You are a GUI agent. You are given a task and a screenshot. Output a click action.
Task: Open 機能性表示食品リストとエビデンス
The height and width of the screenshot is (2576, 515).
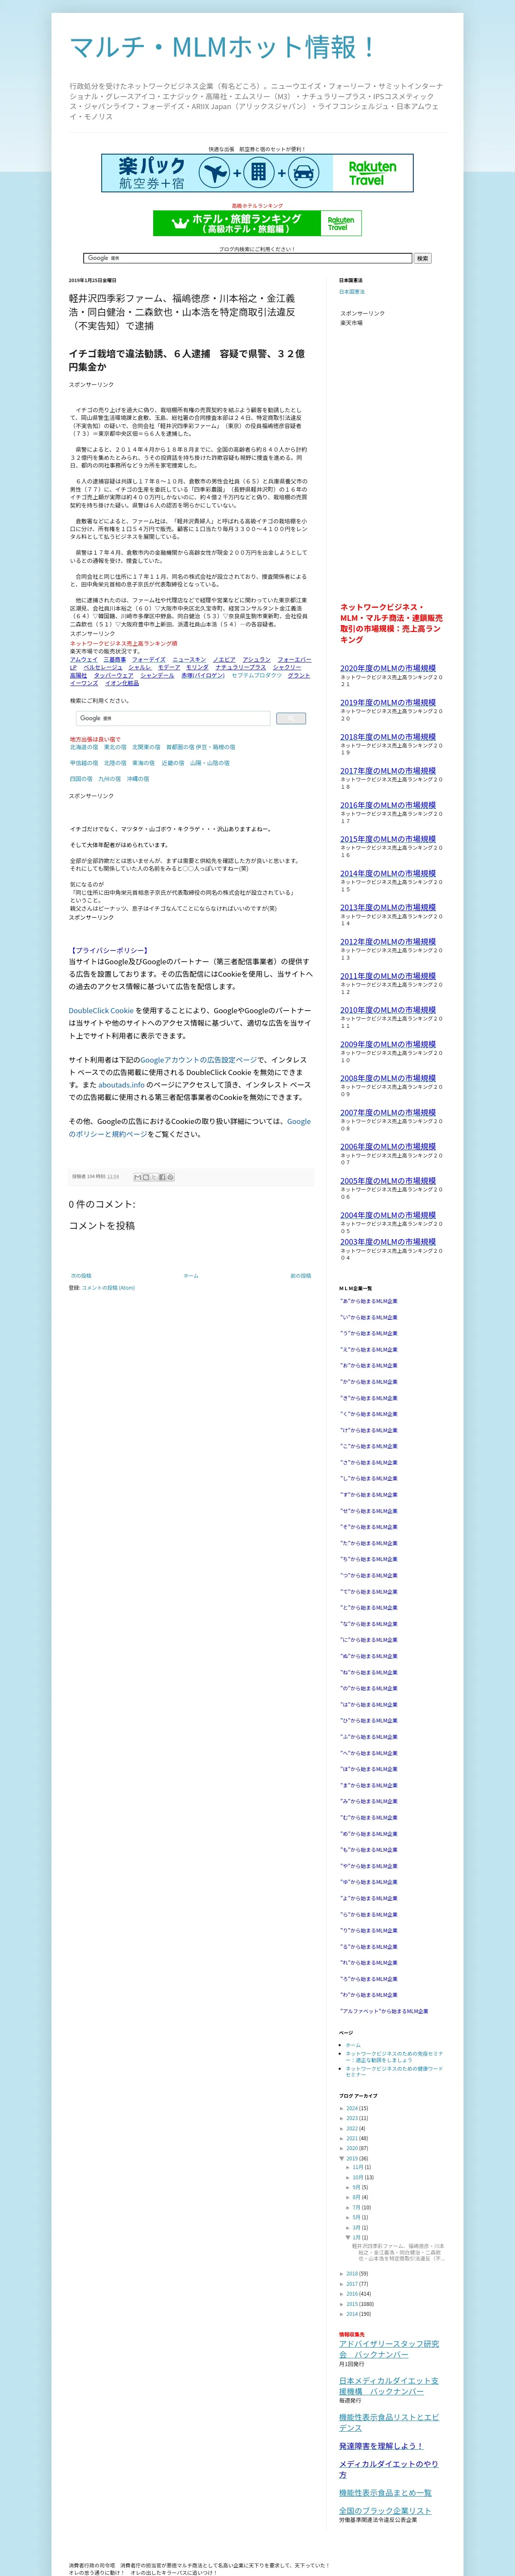[x=389, y=2422]
